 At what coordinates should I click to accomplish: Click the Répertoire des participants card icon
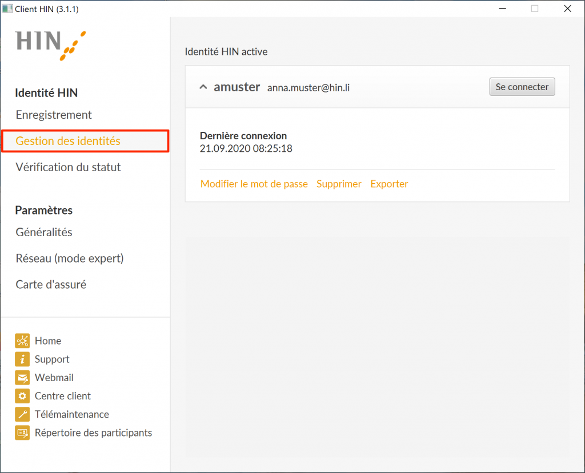(22, 432)
